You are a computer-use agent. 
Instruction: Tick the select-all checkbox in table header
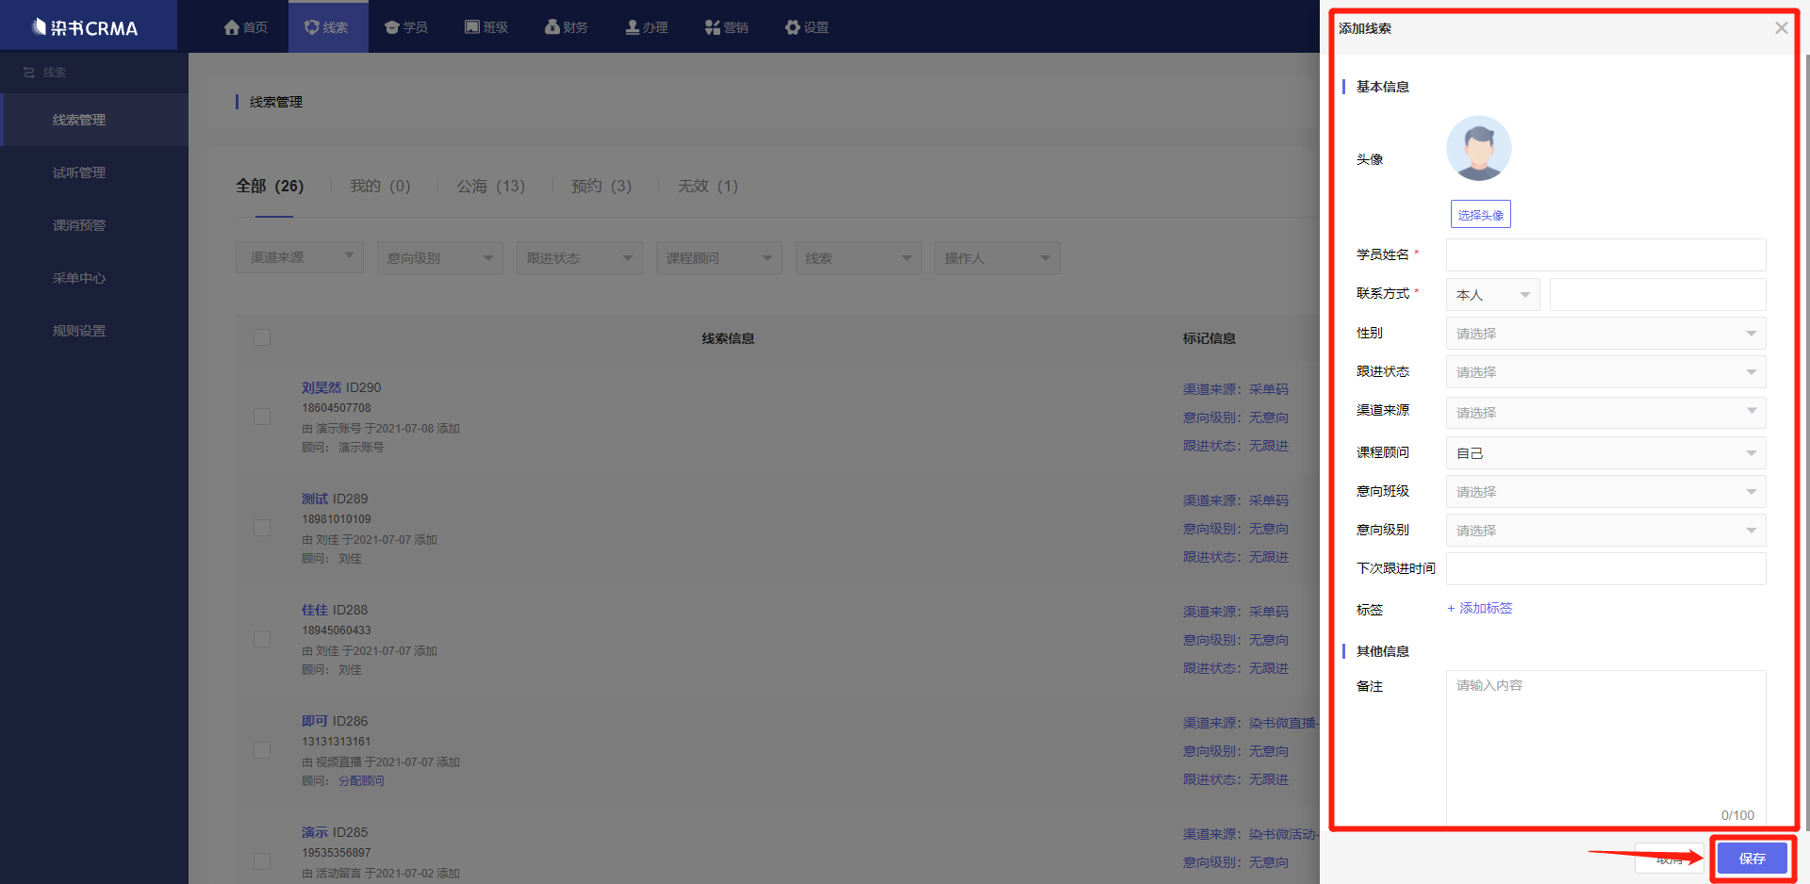262,337
